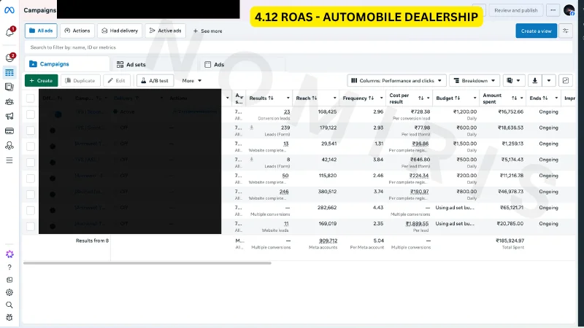Switch to Campaigns tab
The image size is (584, 328).
click(x=67, y=64)
